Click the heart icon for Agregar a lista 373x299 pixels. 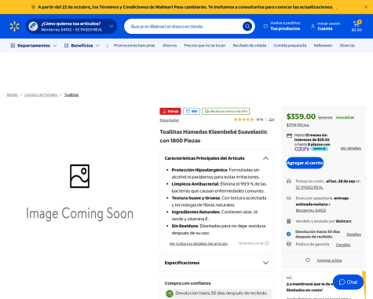point(308,260)
